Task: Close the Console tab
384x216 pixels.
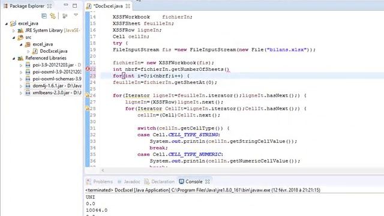Action: pos(208,182)
